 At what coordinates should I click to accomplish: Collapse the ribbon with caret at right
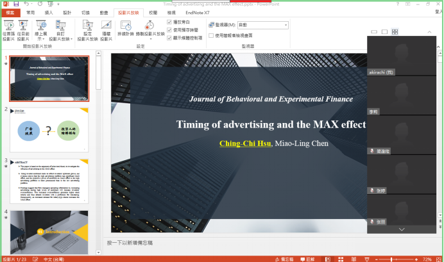coord(438,47)
